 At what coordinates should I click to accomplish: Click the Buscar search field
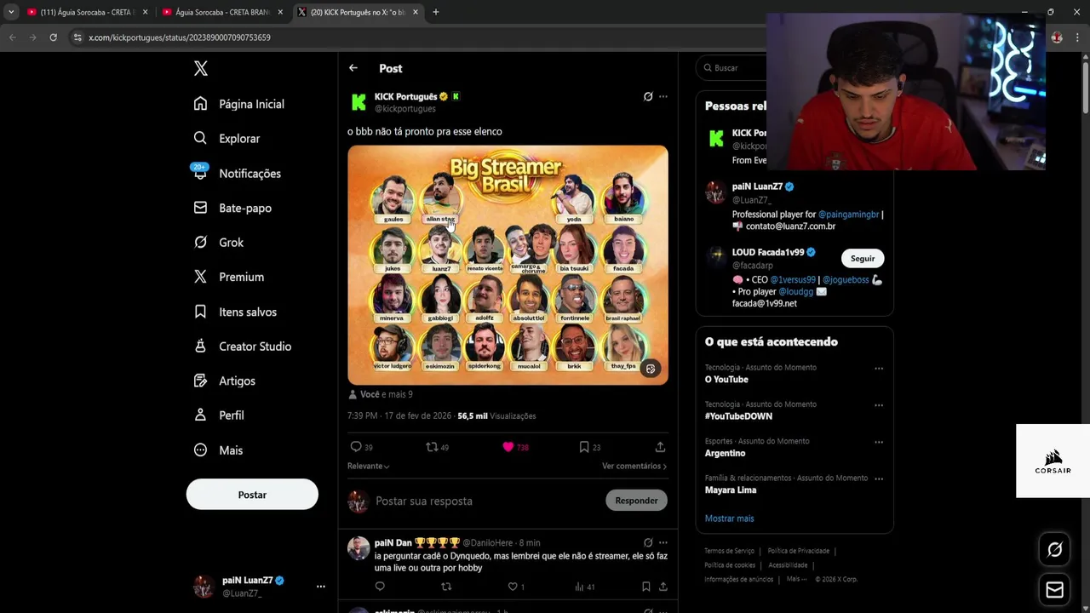[732, 68]
